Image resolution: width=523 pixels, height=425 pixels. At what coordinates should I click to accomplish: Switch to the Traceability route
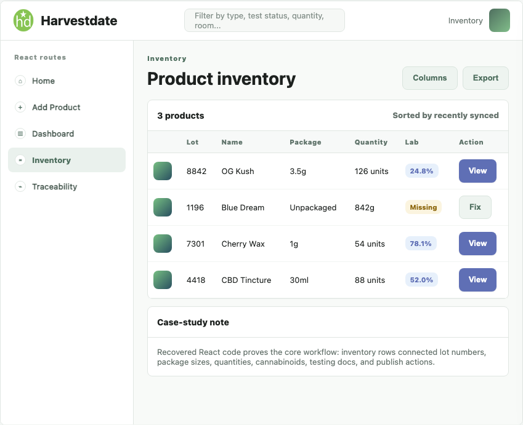[x=67, y=186]
